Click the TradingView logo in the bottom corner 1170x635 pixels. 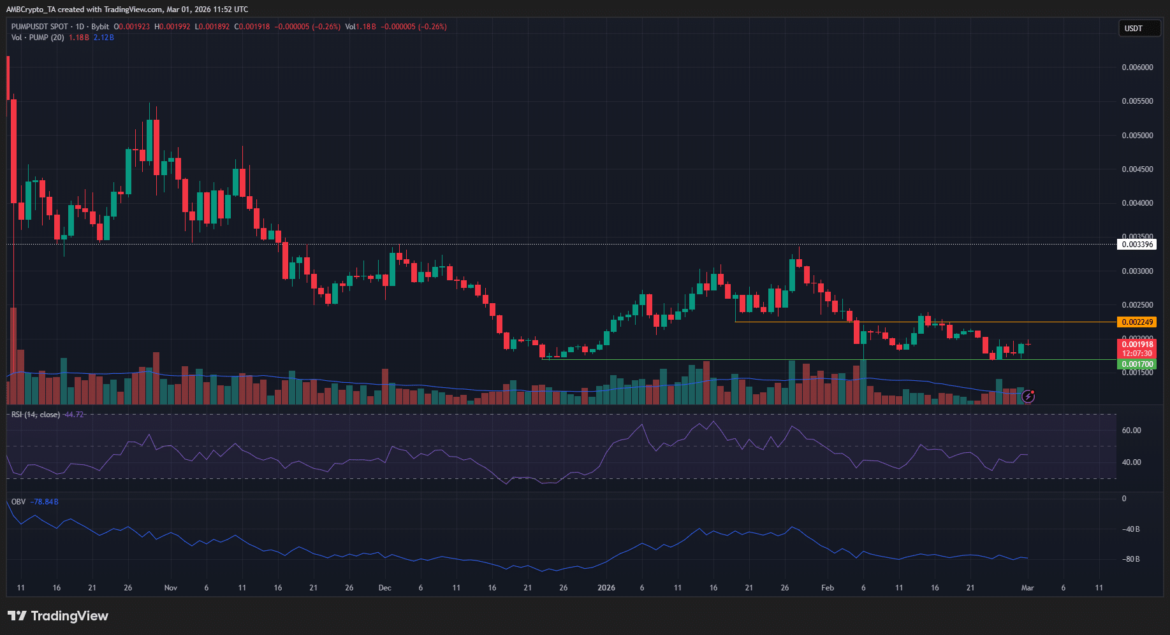[58, 616]
